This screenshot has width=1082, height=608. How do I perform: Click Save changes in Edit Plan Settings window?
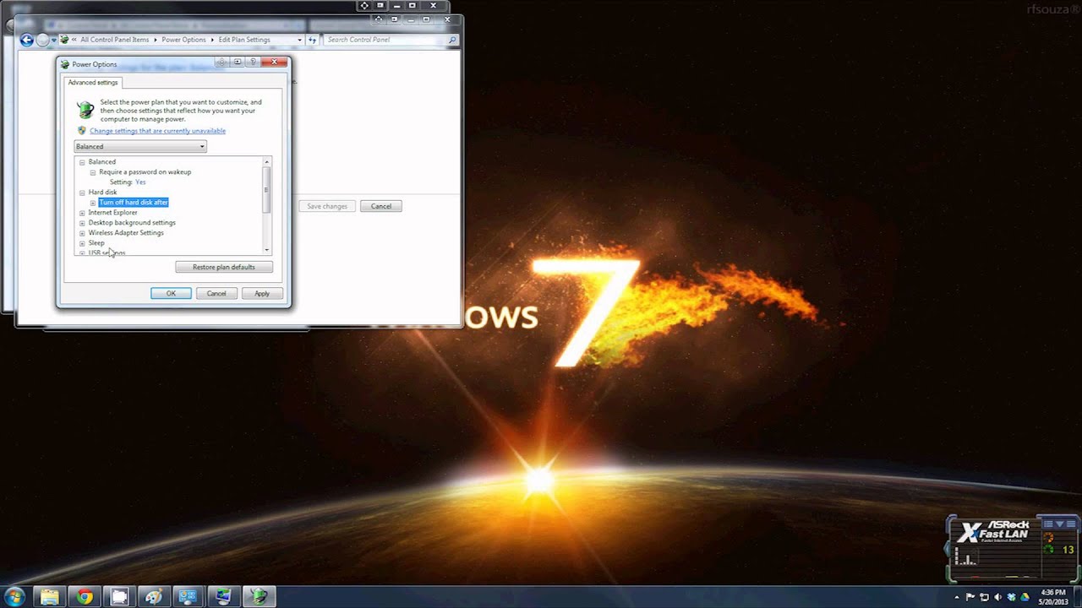pos(327,206)
